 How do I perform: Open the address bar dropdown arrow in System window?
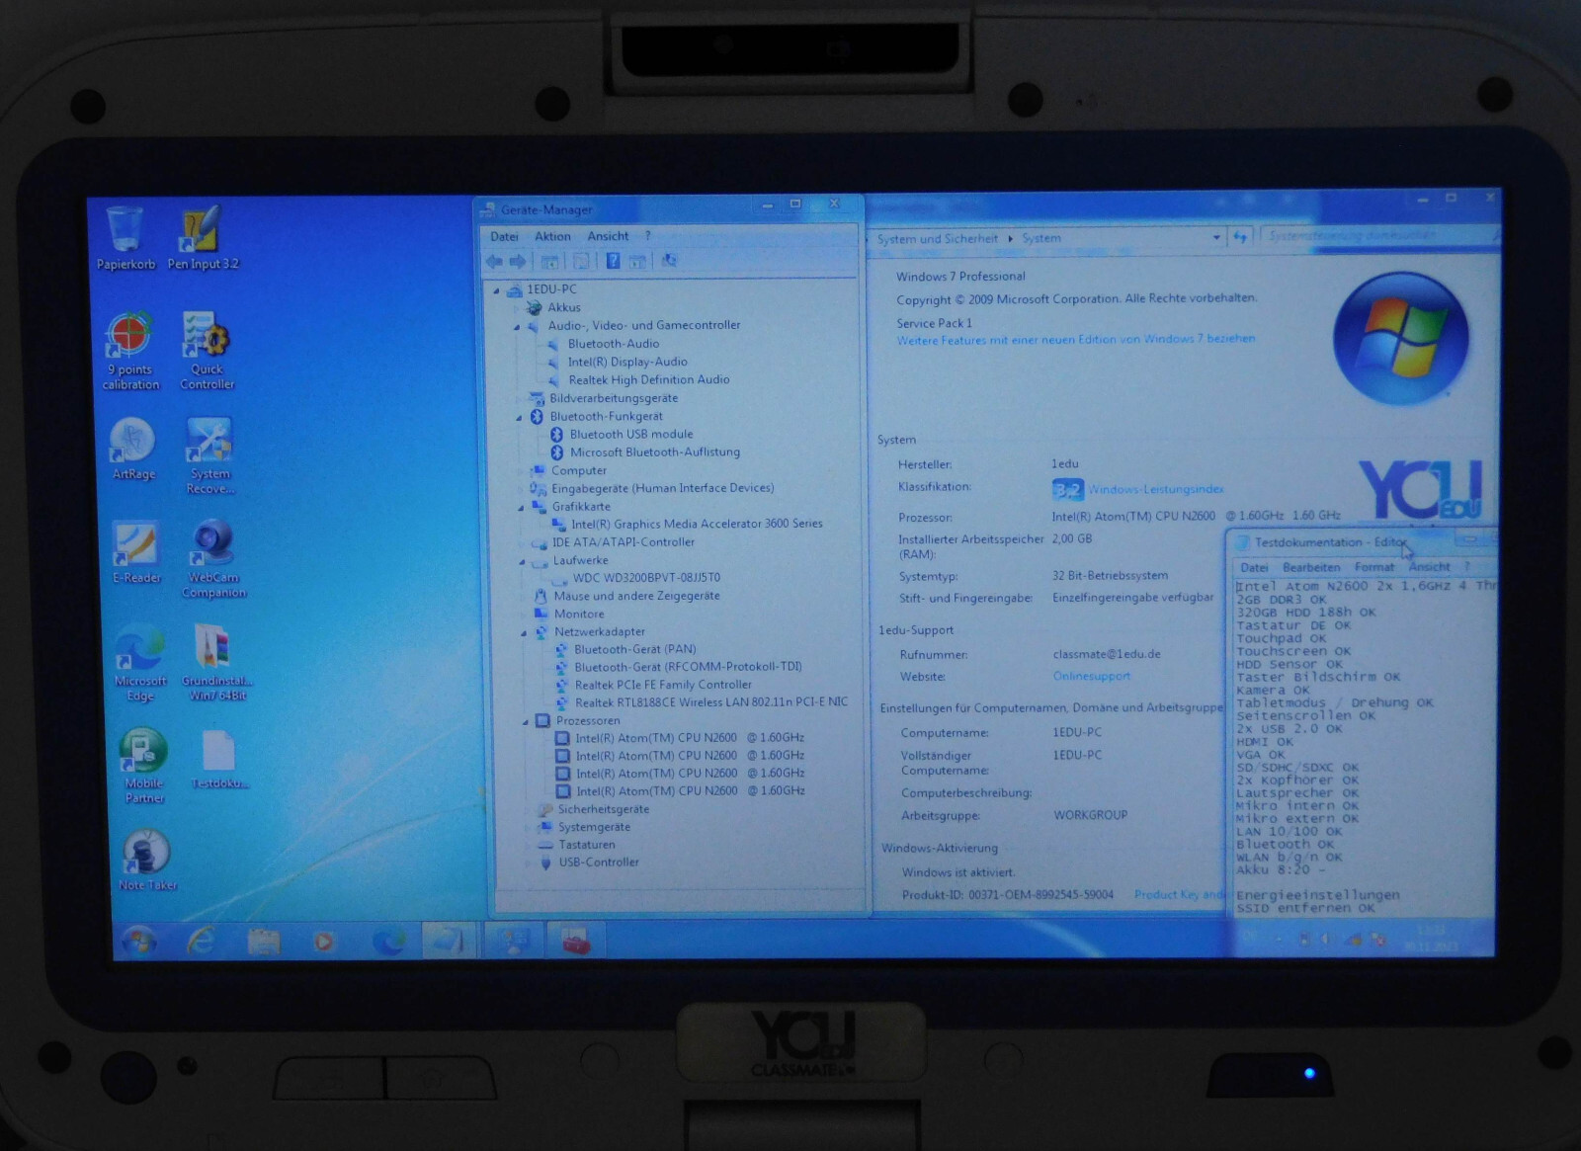coord(1216,237)
